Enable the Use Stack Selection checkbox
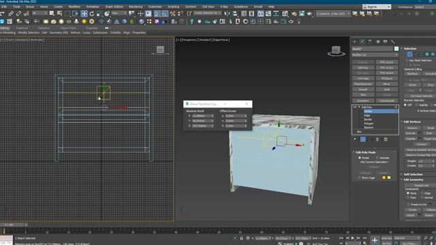 407,61
